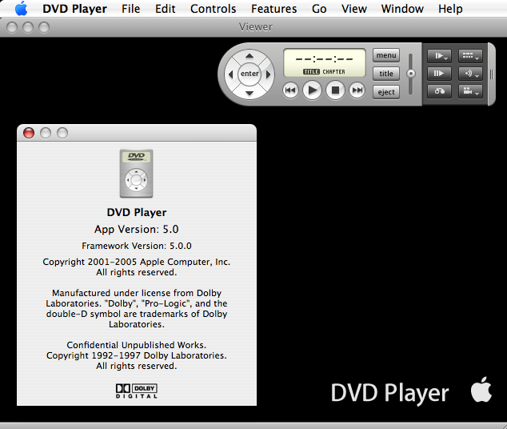Click the DVD Player remote icon in About window
The height and width of the screenshot is (429, 507).
pos(136,174)
